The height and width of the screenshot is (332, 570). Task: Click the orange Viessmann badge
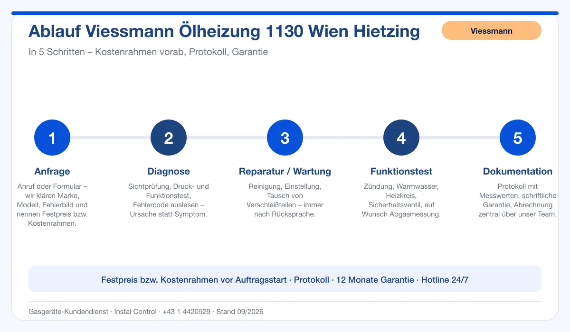(492, 30)
